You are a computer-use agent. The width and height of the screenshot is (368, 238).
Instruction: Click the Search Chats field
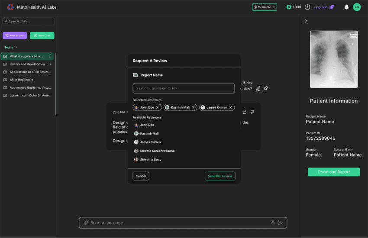29,21
